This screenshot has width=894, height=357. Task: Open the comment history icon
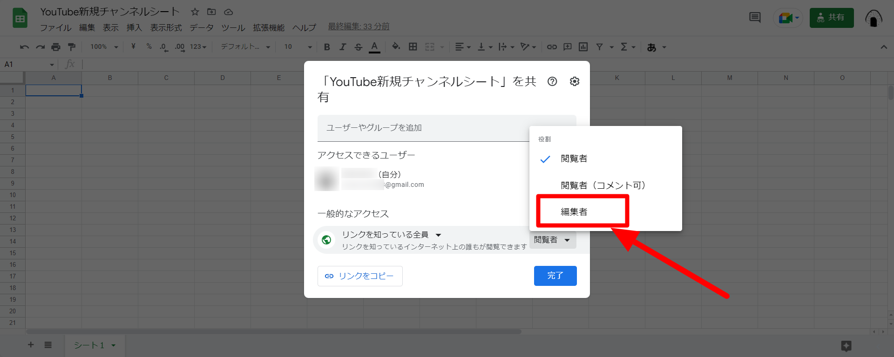pyautogui.click(x=755, y=18)
